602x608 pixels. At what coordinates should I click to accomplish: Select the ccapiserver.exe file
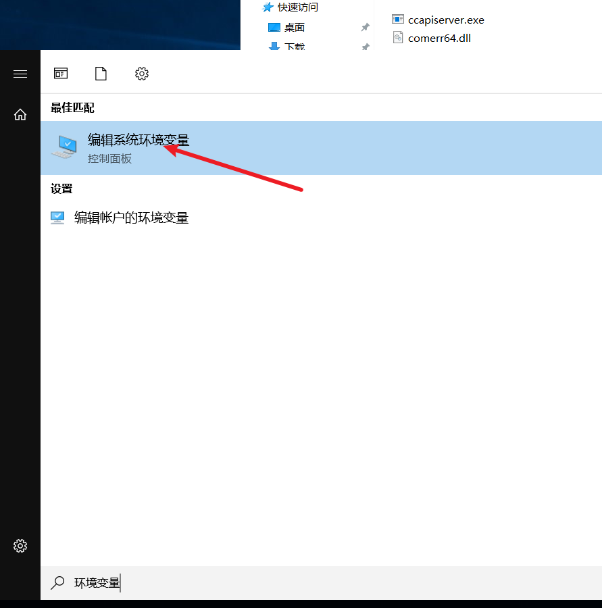coord(446,20)
